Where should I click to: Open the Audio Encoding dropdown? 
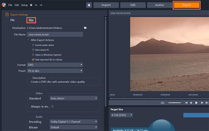click(73, 122)
